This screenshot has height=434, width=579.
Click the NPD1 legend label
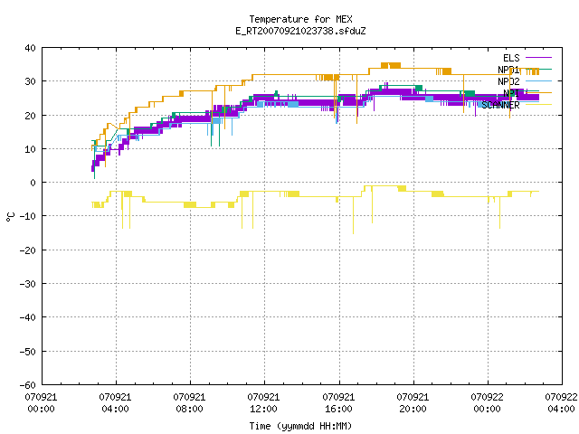508,70
